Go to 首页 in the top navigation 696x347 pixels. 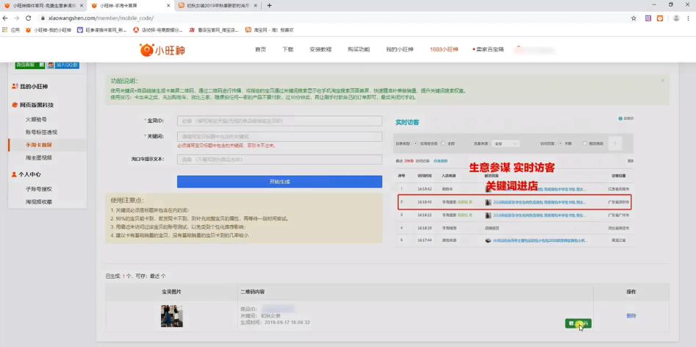261,49
